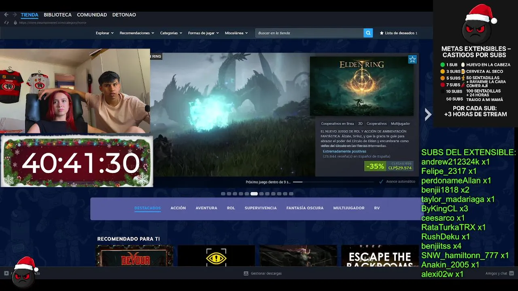Open the Formas de jugar dropdown
Image resolution: width=518 pixels, height=291 pixels.
click(x=204, y=33)
